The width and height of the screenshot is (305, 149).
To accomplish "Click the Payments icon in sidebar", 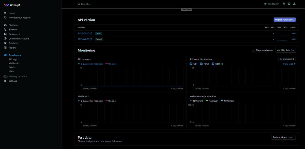I will (x=5, y=25).
